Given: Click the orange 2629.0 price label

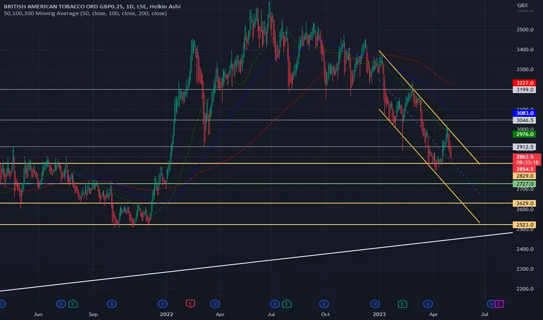Looking at the screenshot, I should [x=524, y=203].
